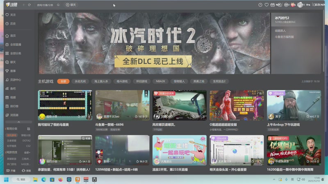Select DOTA2 under 常用分类
The width and height of the screenshot is (328, 184).
[26, 141]
